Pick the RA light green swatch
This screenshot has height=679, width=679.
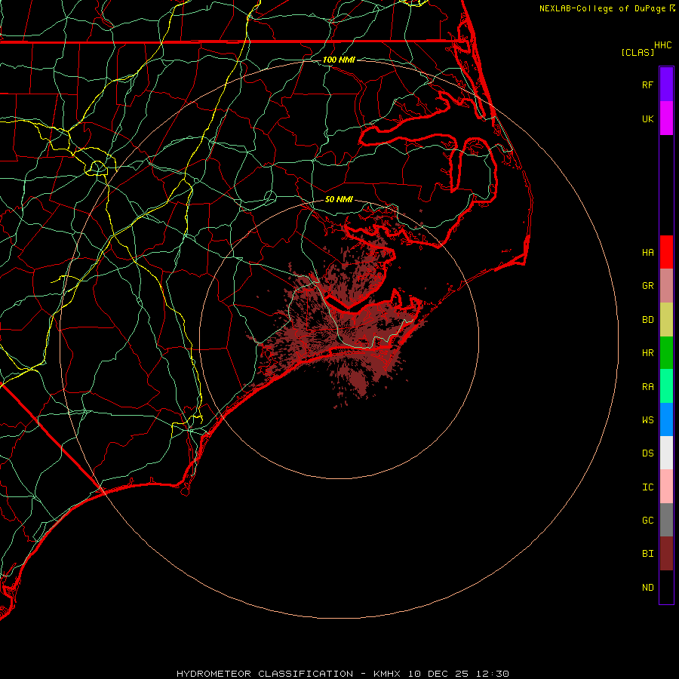[x=666, y=386]
